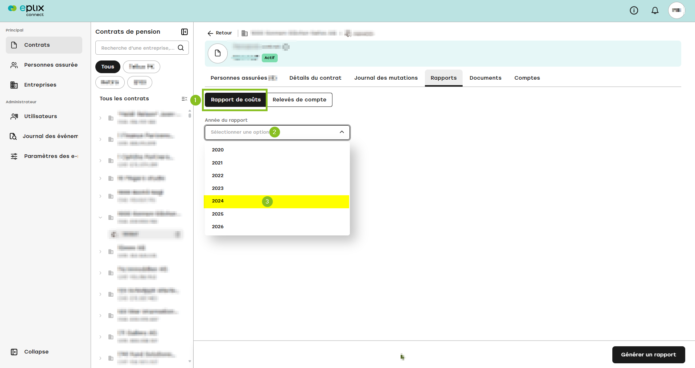This screenshot has height=368, width=695.
Task: Go to Personnes assurée in the sidebar
Action: [x=44, y=65]
